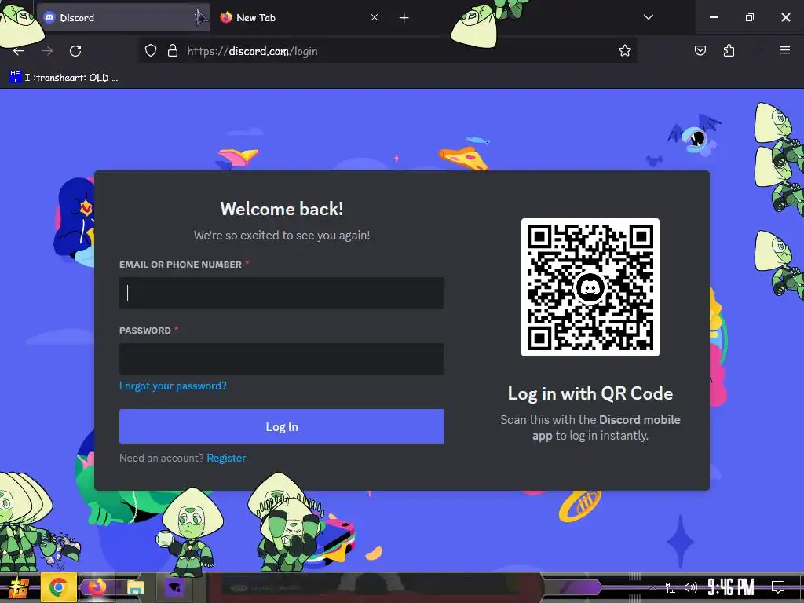804x603 pixels.
Task: Open the Windows Start button
Action: click(x=19, y=587)
